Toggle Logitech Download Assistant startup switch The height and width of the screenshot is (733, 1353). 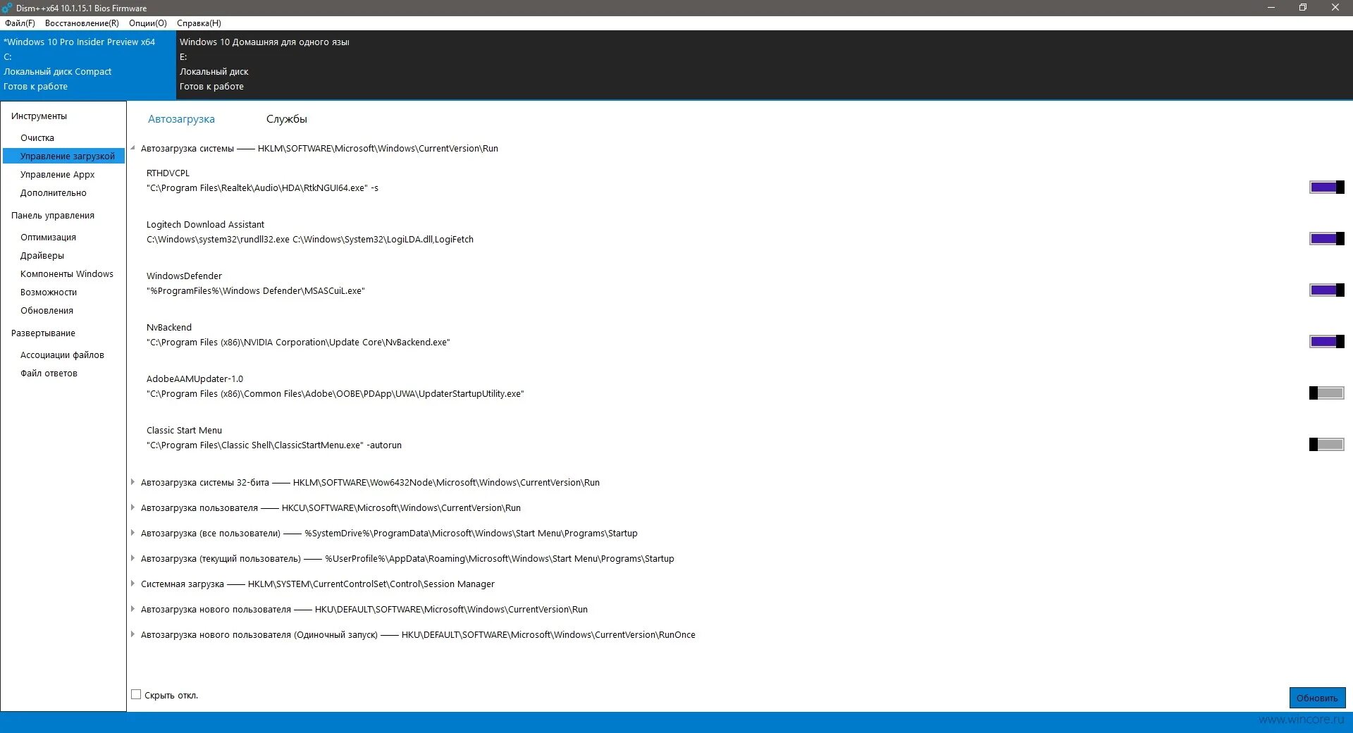[1327, 239]
